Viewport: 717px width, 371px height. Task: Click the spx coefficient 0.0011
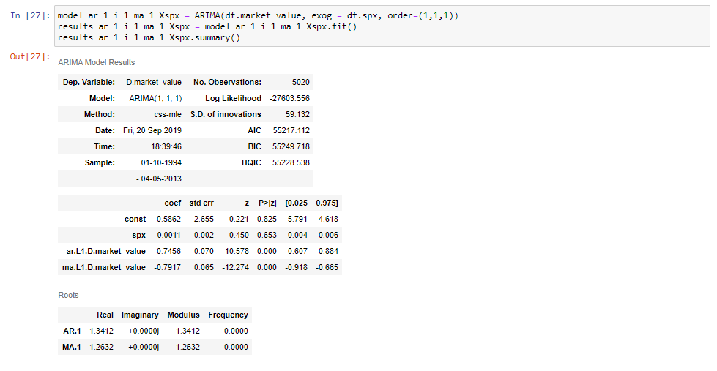click(x=168, y=236)
